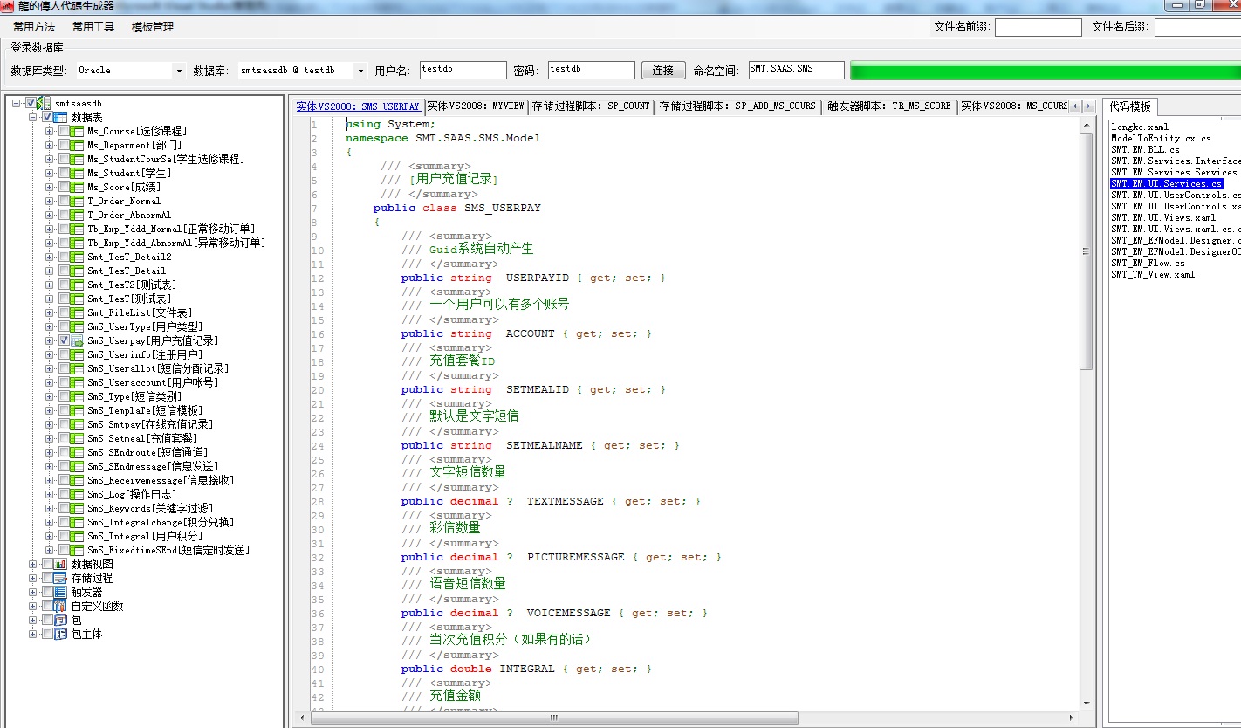Click the 数据表 table folder icon

(x=60, y=117)
